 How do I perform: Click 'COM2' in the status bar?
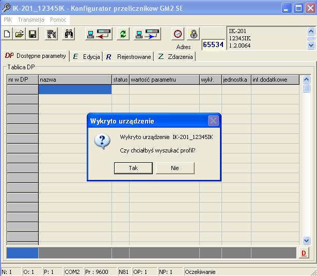[x=72, y=272]
